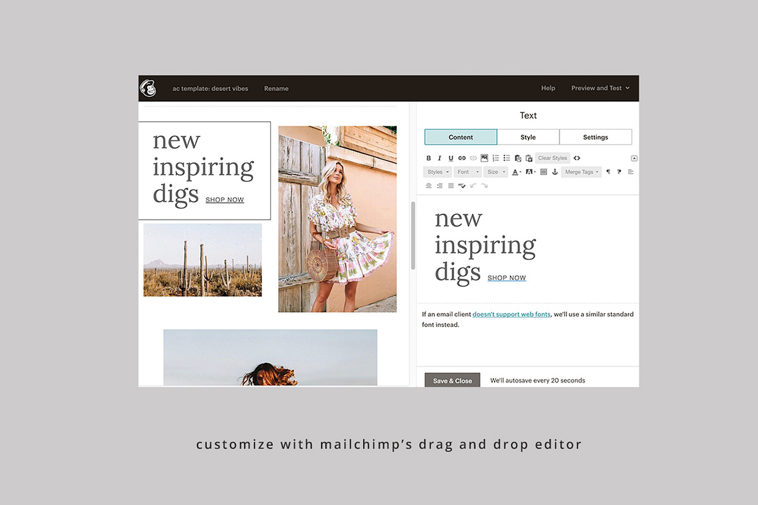Click the SHOP NOW link in editor pane
Viewport: 758px width, 505px height.
507,278
